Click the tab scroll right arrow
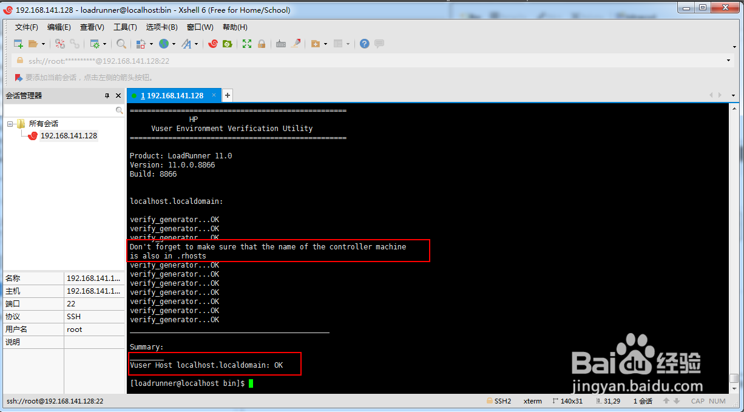The width and height of the screenshot is (744, 412). [720, 95]
